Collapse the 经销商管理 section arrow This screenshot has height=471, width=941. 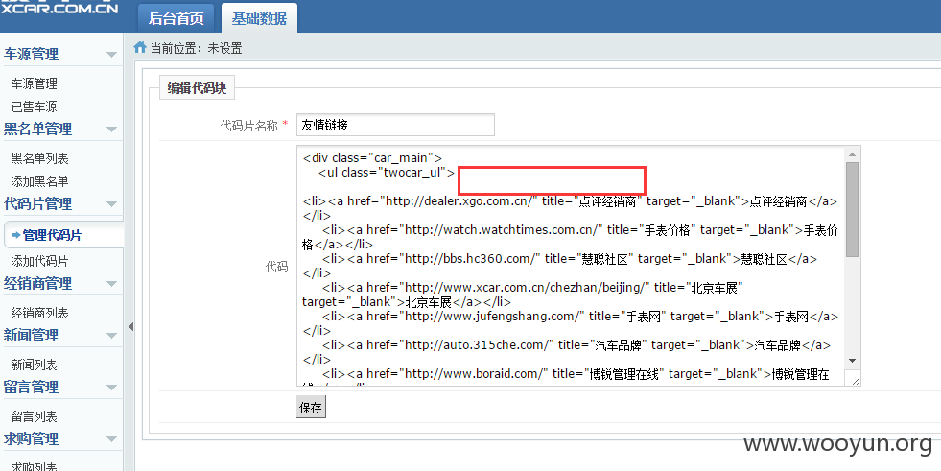click(111, 283)
